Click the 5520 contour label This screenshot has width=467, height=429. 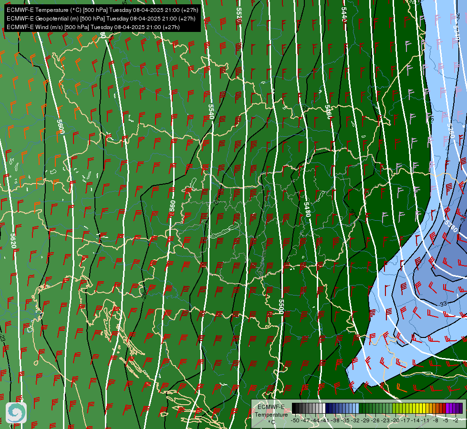pos(239,14)
